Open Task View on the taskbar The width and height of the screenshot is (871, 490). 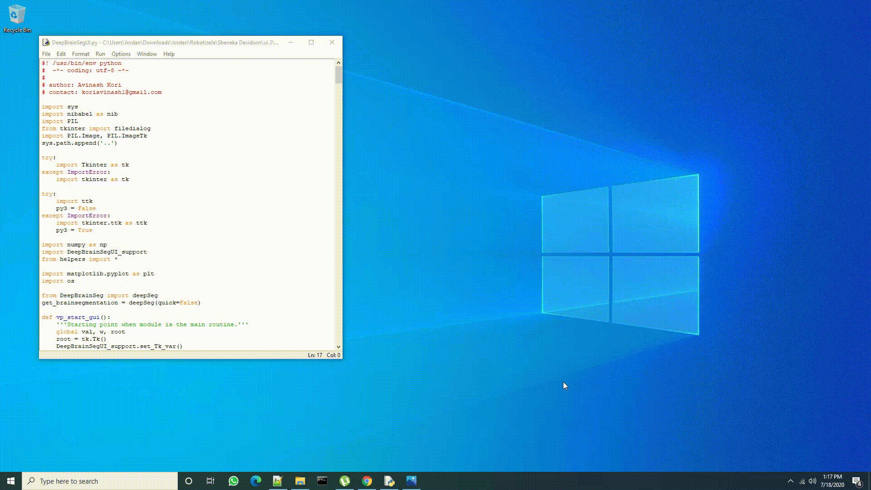[x=210, y=481]
